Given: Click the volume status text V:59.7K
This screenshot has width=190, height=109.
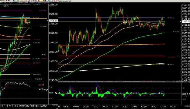Looking at the screenshot, I should point(65,1).
